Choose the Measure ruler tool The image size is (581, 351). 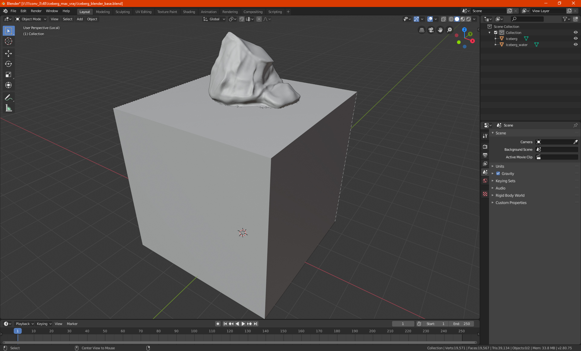(x=8, y=108)
